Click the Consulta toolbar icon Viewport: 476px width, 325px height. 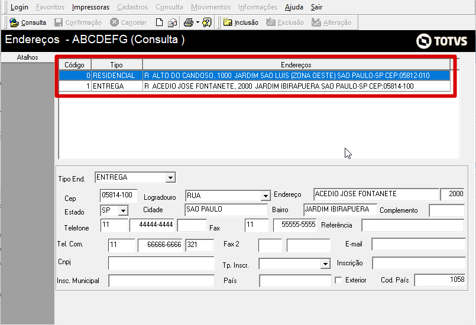pyautogui.click(x=14, y=22)
